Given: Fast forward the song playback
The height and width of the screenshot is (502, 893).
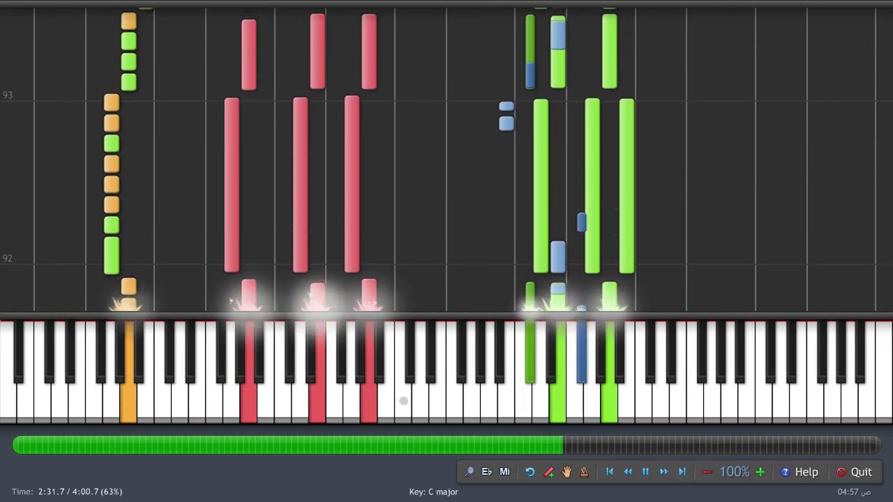Looking at the screenshot, I should click(x=663, y=472).
